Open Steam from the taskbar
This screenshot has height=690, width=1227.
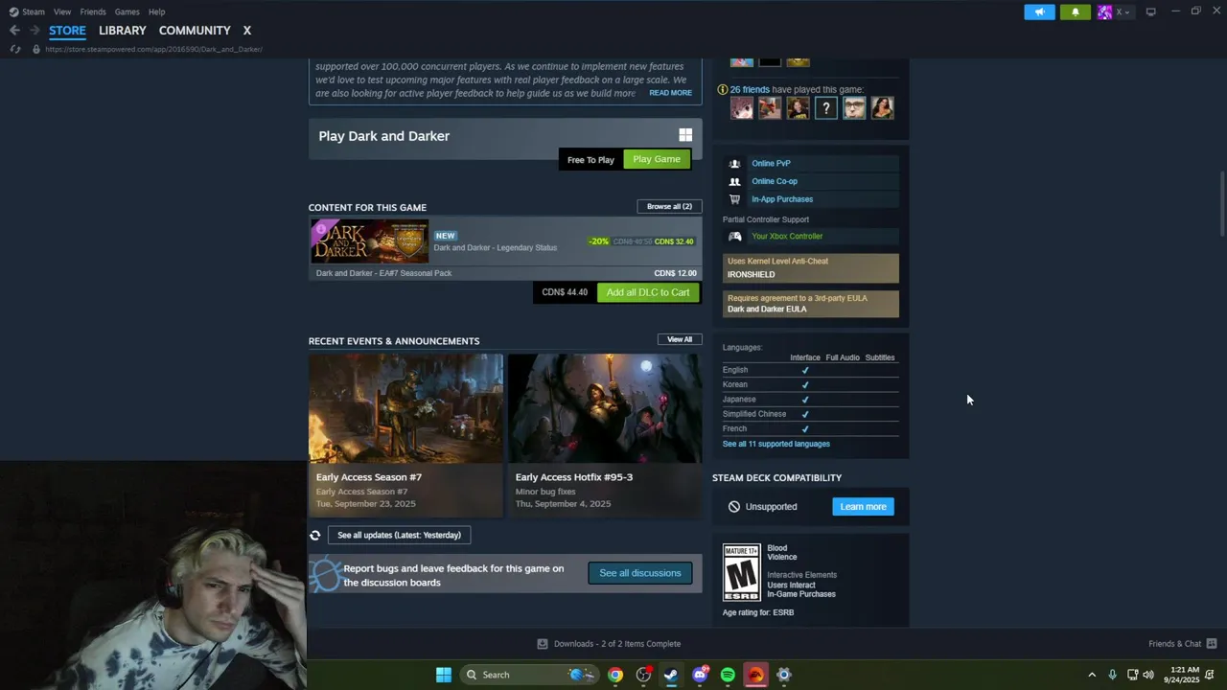tap(671, 675)
